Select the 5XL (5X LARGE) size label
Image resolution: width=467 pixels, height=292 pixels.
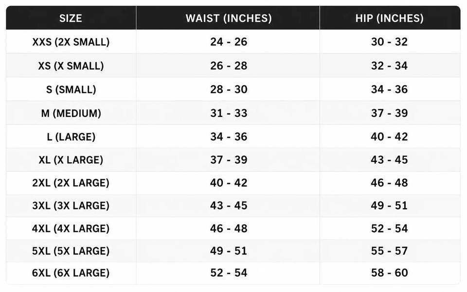click(71, 251)
